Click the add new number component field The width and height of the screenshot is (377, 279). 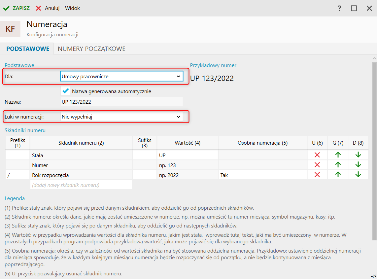tap(81, 185)
